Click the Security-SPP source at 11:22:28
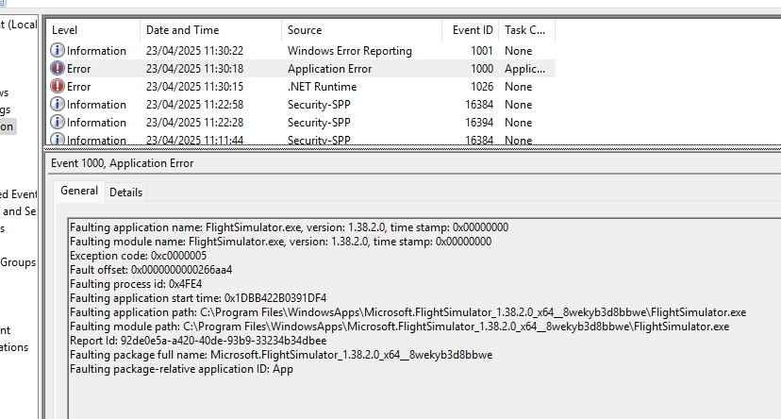 (x=319, y=123)
